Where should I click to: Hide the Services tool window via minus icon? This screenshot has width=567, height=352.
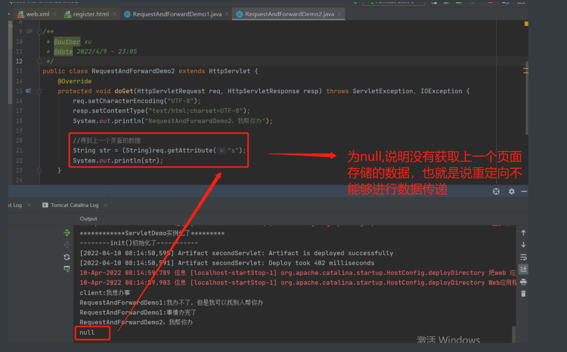[x=524, y=191]
